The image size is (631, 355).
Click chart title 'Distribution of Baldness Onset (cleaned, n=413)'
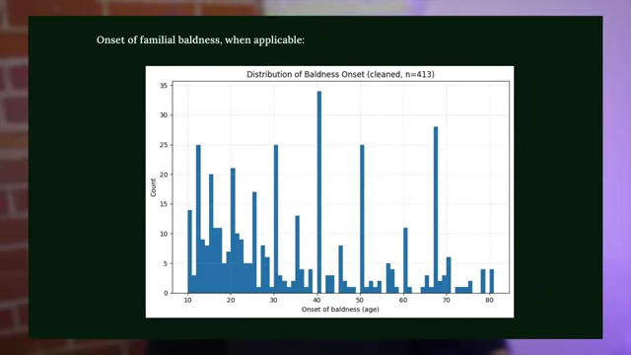click(x=340, y=74)
